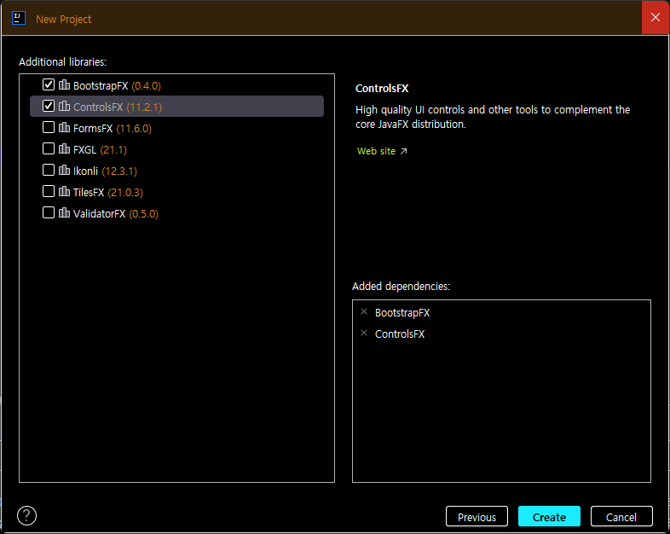Cancel the New Project dialog
Screen dimensions: 670x534
621,516
